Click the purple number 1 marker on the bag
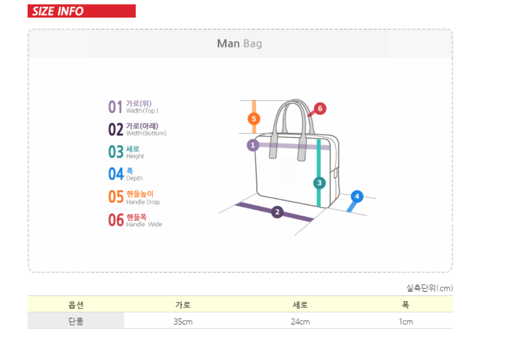The width and height of the screenshot is (532, 338). (253, 145)
